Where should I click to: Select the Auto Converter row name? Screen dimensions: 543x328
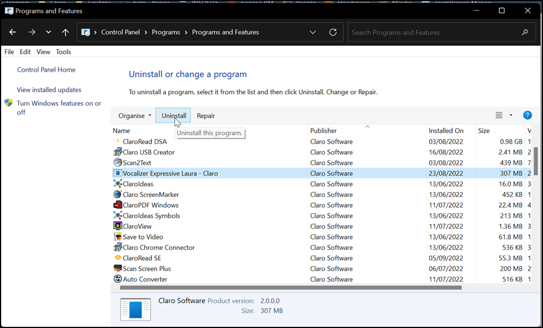(x=145, y=279)
